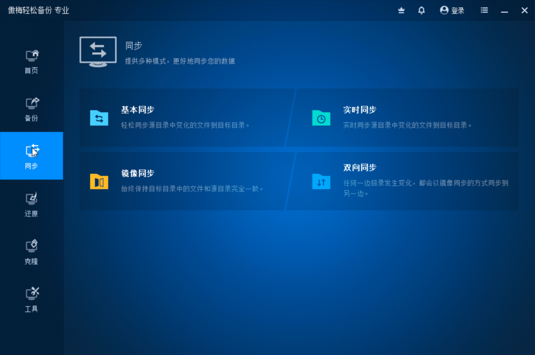Click the description 实时同步源目录中变化的文件到目标目录

(x=407, y=125)
